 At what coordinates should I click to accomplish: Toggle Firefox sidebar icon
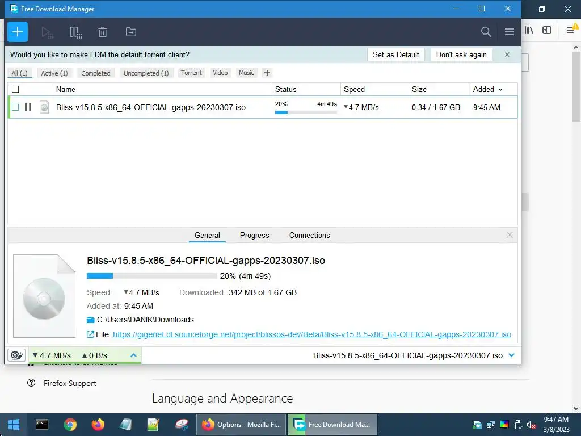[x=547, y=31]
